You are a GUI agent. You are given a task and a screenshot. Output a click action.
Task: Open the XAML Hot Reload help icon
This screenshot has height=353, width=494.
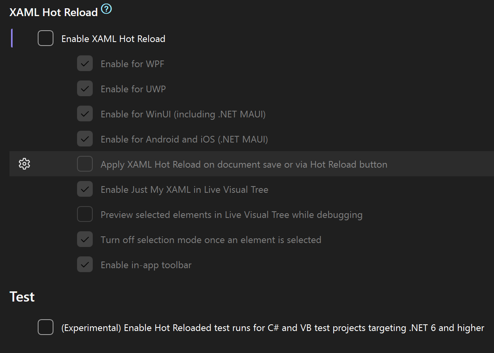point(107,9)
